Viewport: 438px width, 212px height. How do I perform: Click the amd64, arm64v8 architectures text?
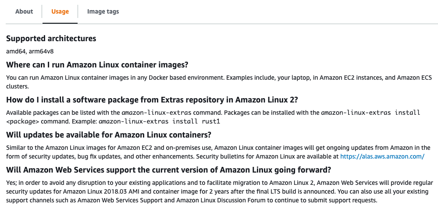[x=30, y=51]
